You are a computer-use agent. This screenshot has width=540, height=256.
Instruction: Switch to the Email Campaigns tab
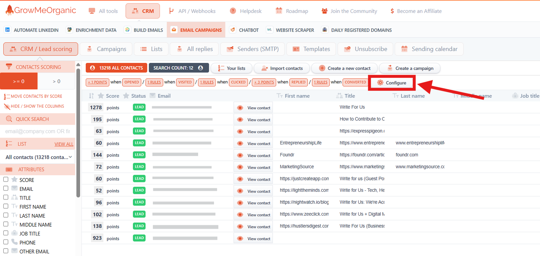pos(196,30)
